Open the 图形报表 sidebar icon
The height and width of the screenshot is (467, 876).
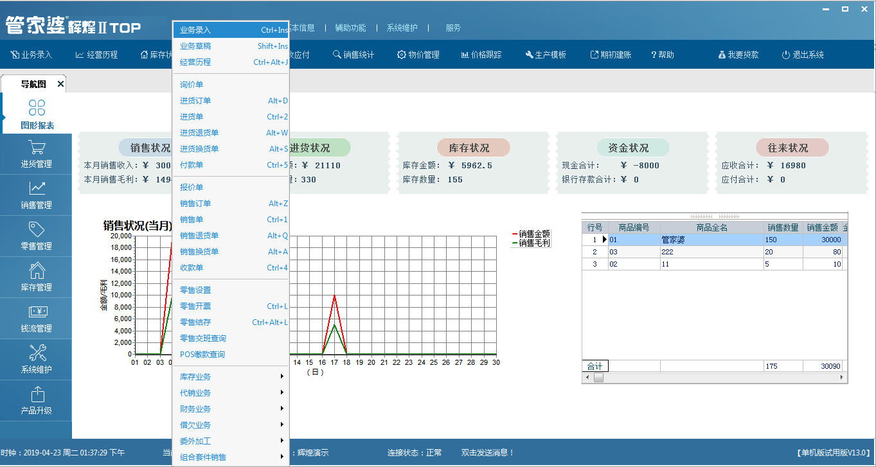coord(37,114)
